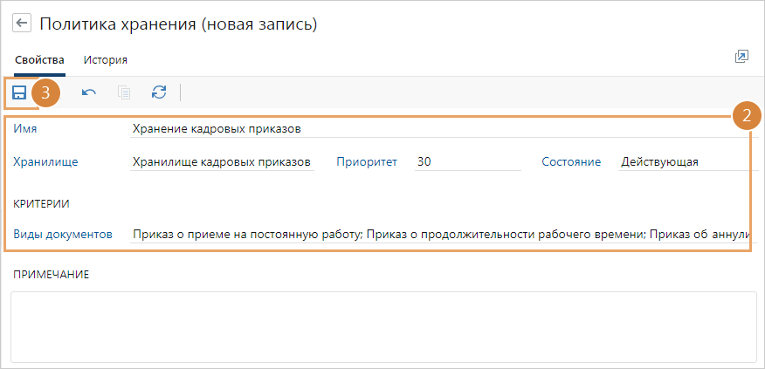The height and width of the screenshot is (369, 765).
Task: Click the Приоритет field showing 30
Action: tap(467, 161)
